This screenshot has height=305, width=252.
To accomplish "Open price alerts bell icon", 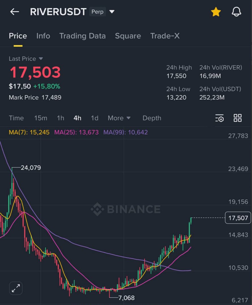I will pos(236,12).
